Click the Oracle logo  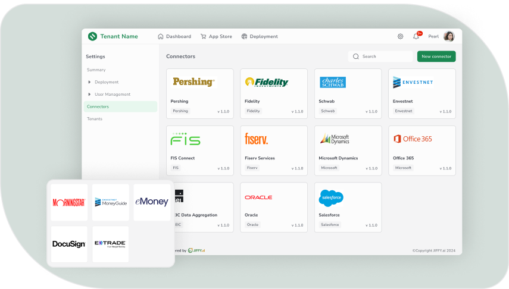point(258,197)
